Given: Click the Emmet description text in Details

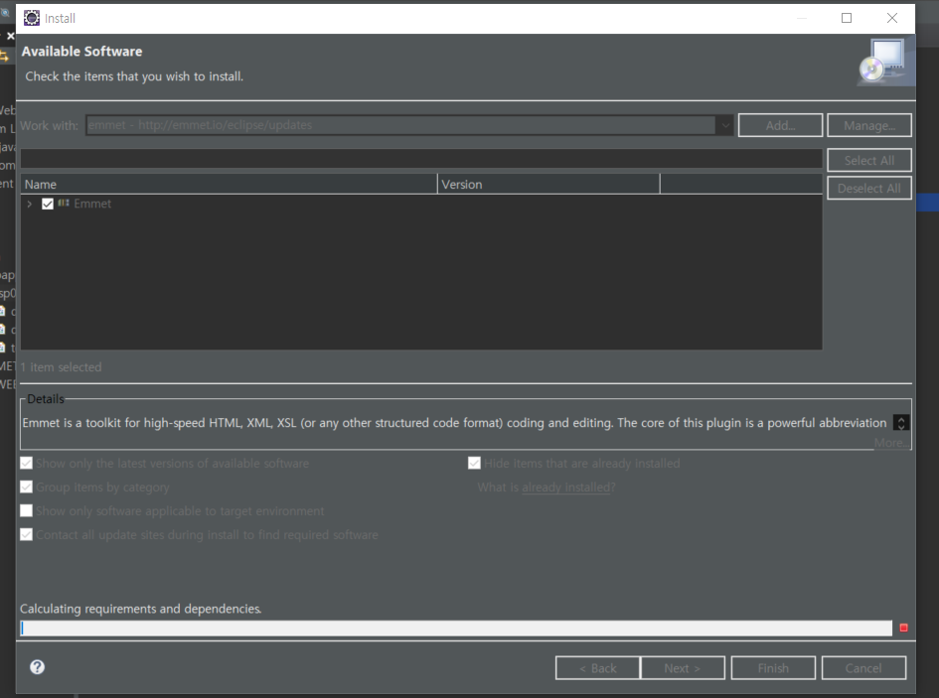Looking at the screenshot, I should [454, 423].
